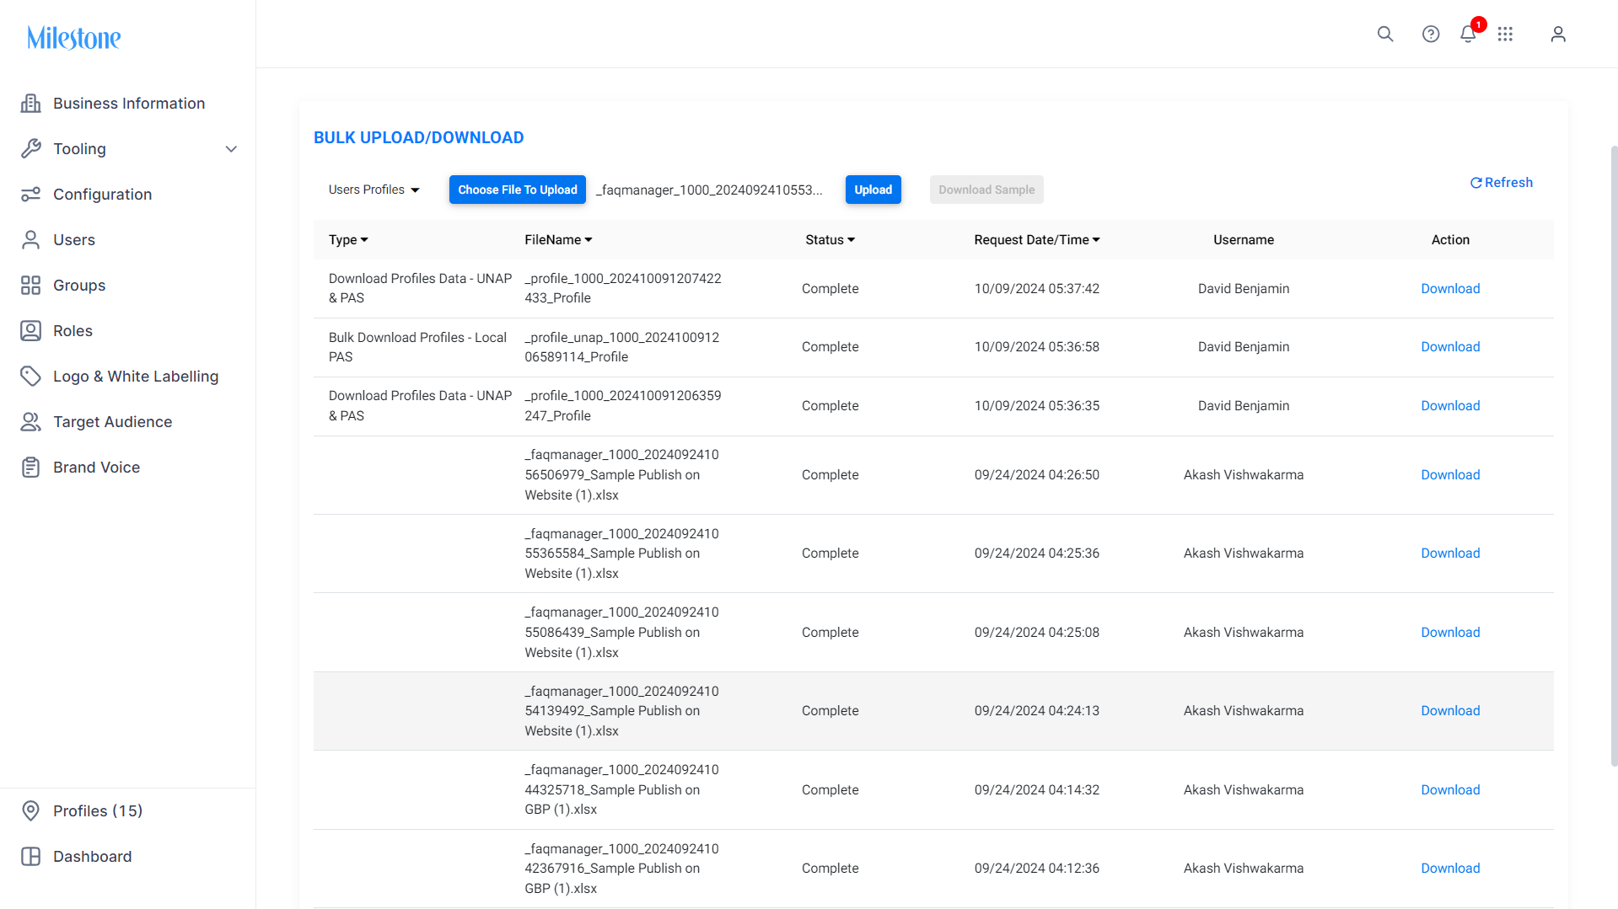
Task: Click Choose File To Upload button
Action: pyautogui.click(x=518, y=190)
